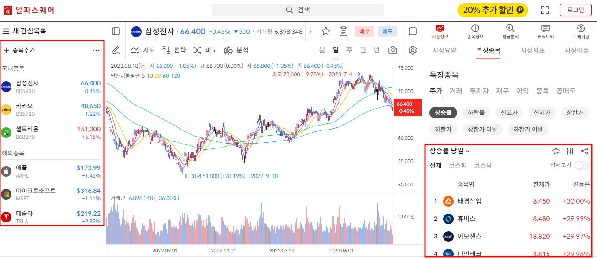Expand the 상승률 당일 dropdown
The height and width of the screenshot is (259, 597).
[x=450, y=151]
